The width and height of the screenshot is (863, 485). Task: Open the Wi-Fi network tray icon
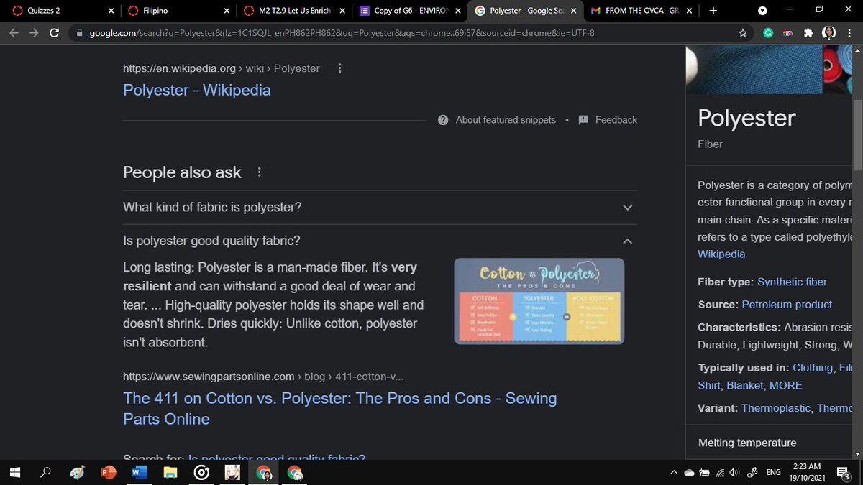[x=719, y=473]
